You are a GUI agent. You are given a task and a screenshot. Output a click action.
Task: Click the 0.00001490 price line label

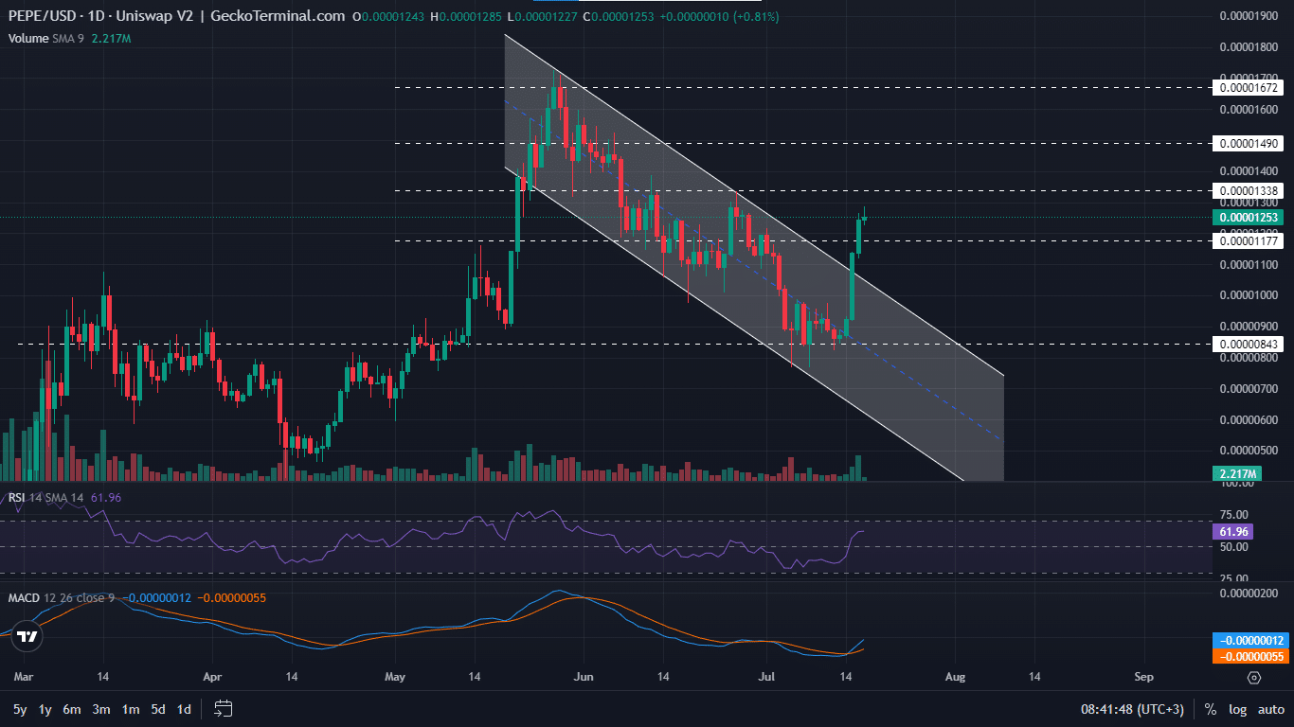tap(1249, 144)
